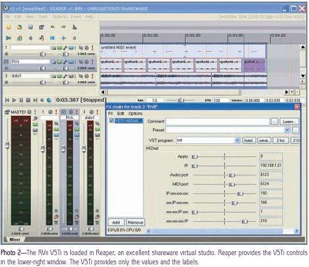
Task: Click the Learn button next to Comment
Action: [290, 122]
